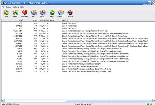Click the New archive toolbar icon
Screen dimensions: 155x105
(6, 14)
